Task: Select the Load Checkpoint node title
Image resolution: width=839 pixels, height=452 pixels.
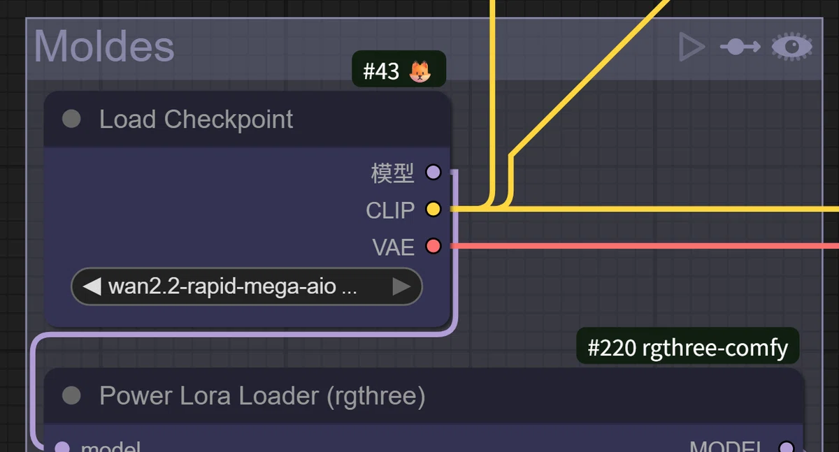Action: pos(196,119)
